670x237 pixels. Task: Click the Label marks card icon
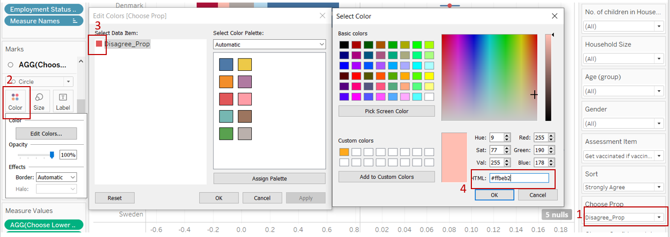coord(63,100)
